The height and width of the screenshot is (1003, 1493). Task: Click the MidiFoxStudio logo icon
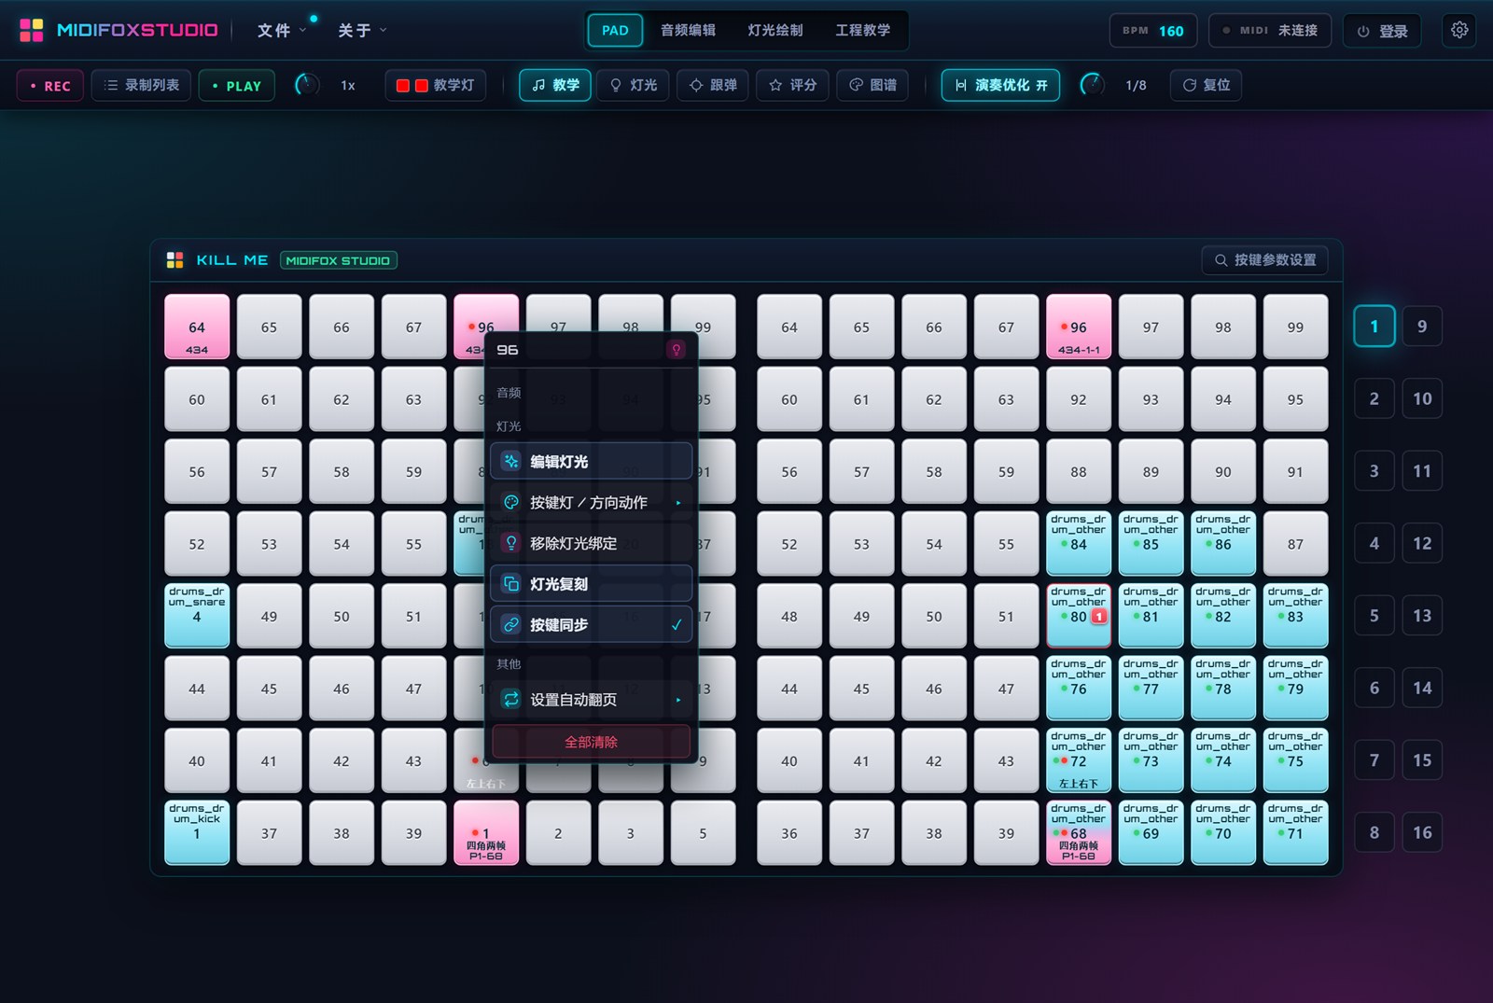tap(32, 30)
